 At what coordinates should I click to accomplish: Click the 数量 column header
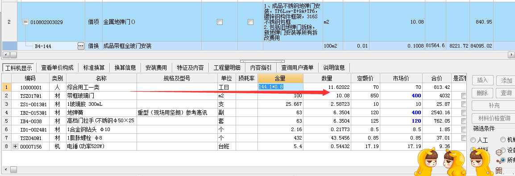(327, 79)
